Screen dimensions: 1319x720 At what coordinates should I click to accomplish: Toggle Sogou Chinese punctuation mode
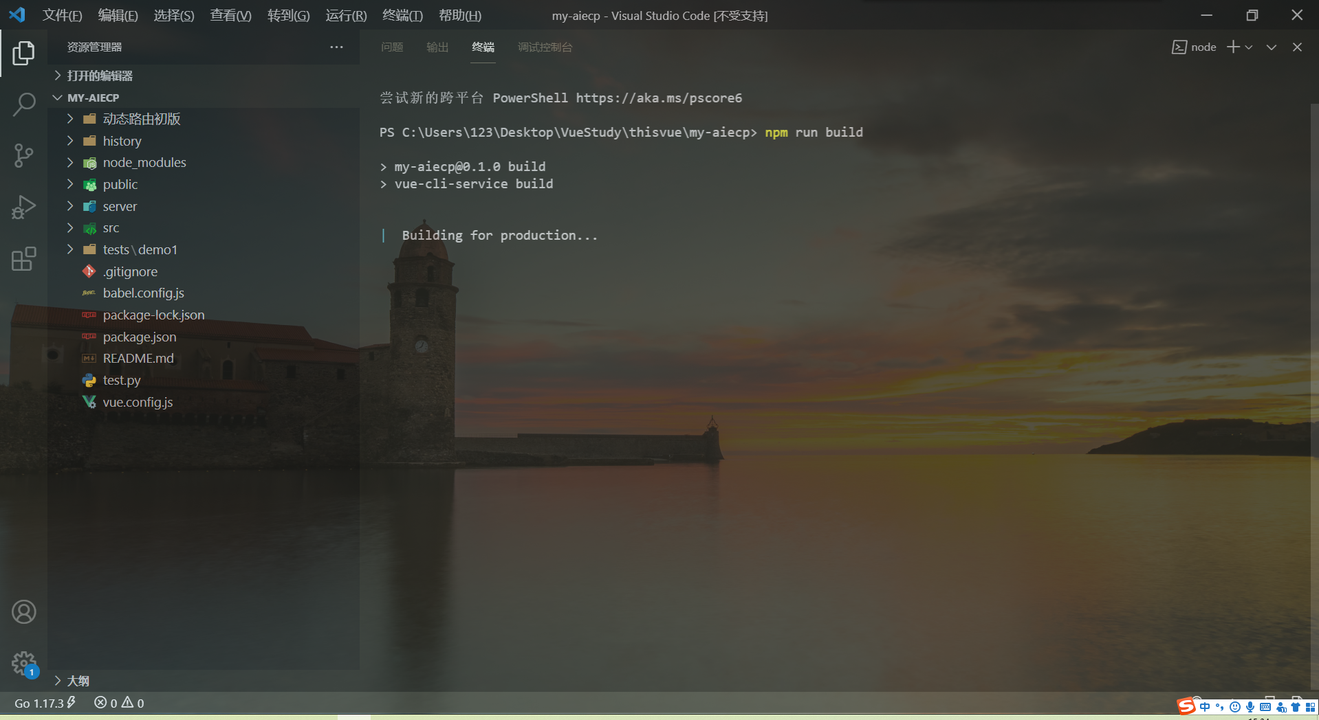(x=1220, y=707)
